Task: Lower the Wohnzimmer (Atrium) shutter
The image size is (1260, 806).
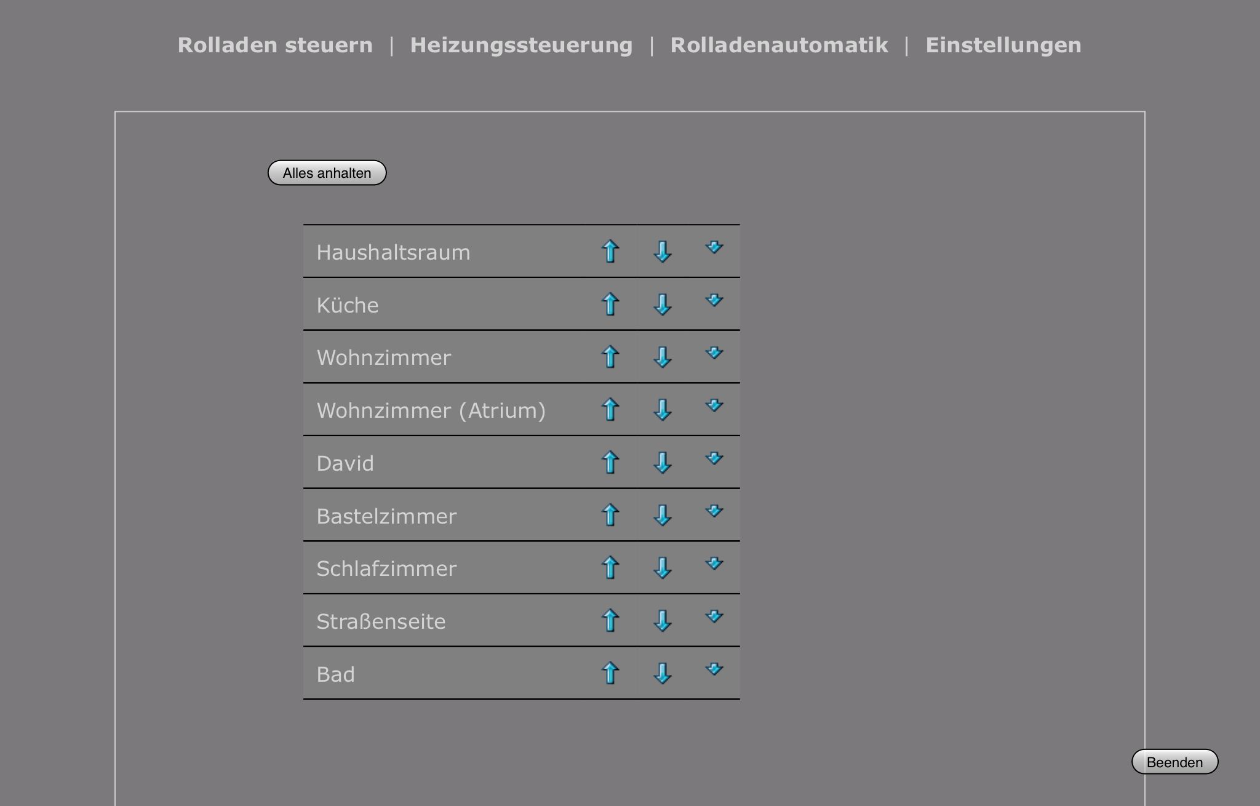Action: 662,410
